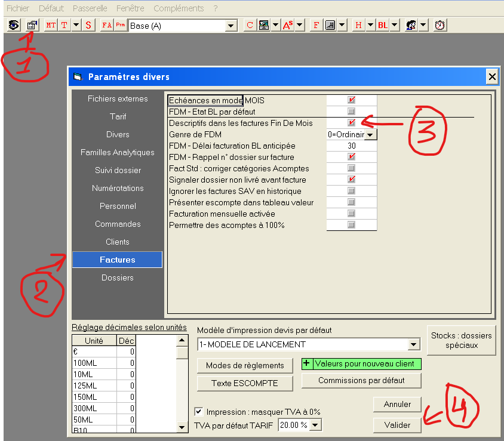Open Valeurs pour nouveau client

point(365,364)
